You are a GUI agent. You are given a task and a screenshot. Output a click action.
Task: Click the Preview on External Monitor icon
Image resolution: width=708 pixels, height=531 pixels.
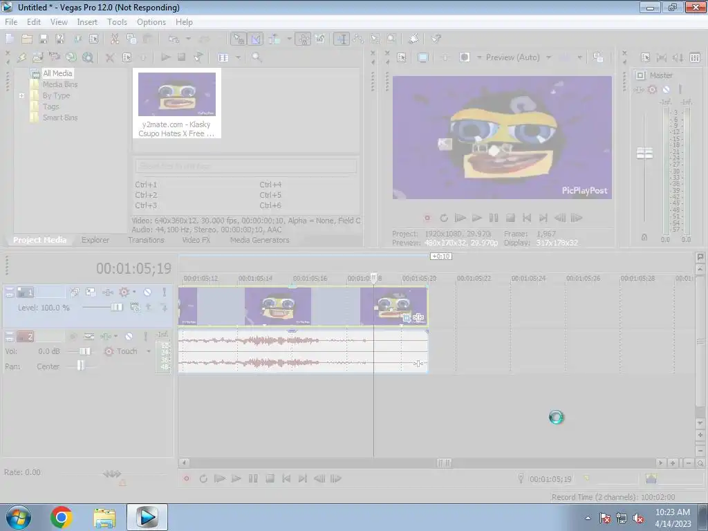click(x=422, y=57)
